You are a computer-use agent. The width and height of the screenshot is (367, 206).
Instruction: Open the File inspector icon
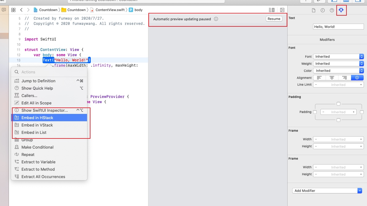coord(313,10)
